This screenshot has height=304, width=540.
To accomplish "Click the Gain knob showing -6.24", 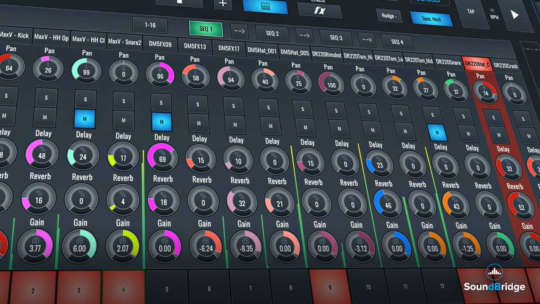I will click(206, 247).
